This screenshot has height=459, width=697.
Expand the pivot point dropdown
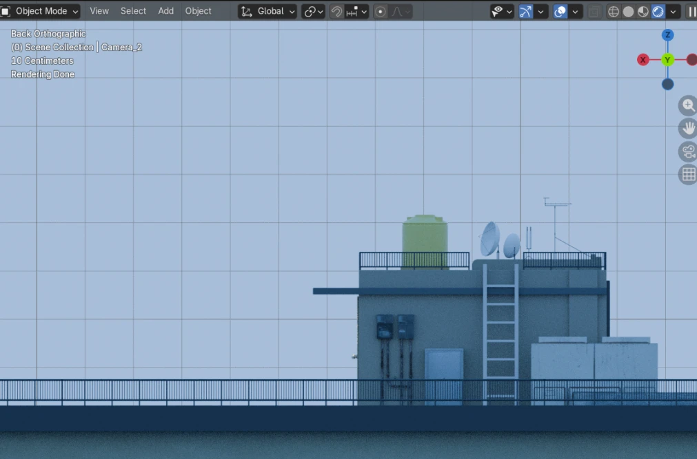coord(314,12)
